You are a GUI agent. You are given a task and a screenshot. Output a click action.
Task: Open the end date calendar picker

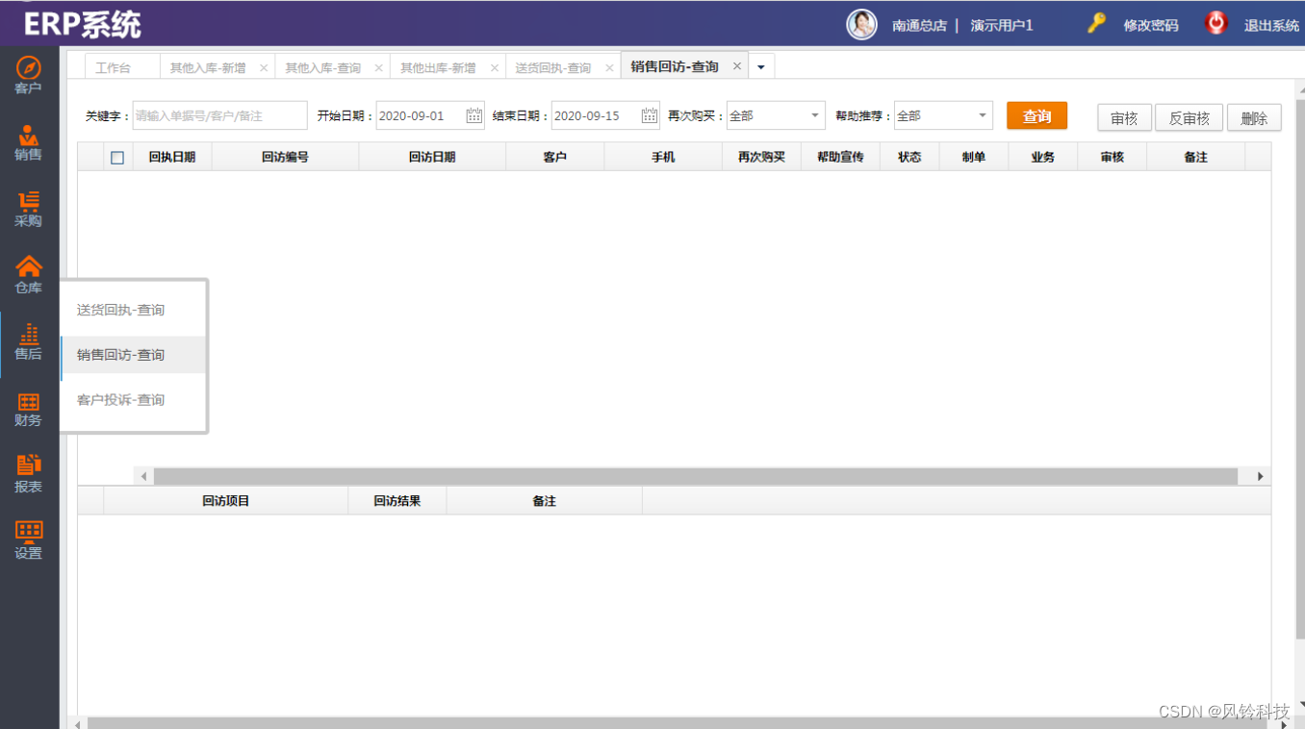[650, 115]
